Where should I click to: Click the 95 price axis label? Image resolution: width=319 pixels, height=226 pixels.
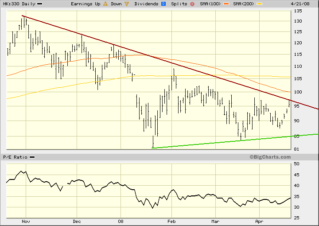pos(296,106)
